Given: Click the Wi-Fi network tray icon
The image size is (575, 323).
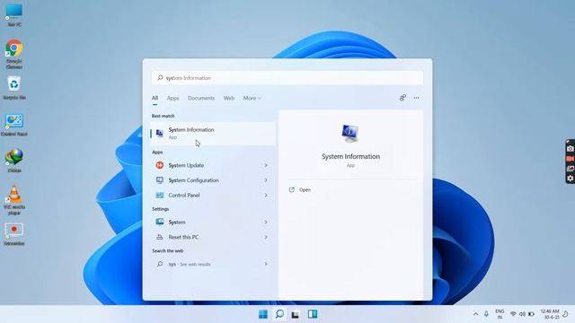Looking at the screenshot, I should [513, 314].
